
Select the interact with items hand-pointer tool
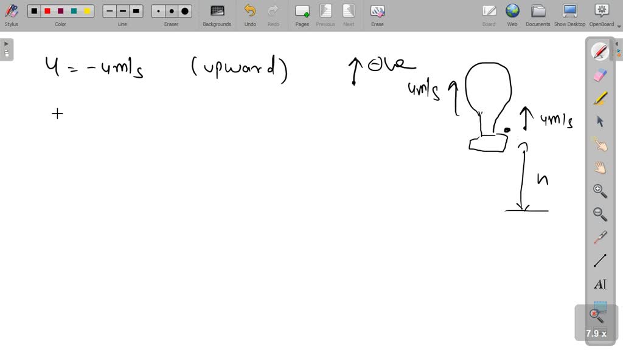[x=600, y=145]
